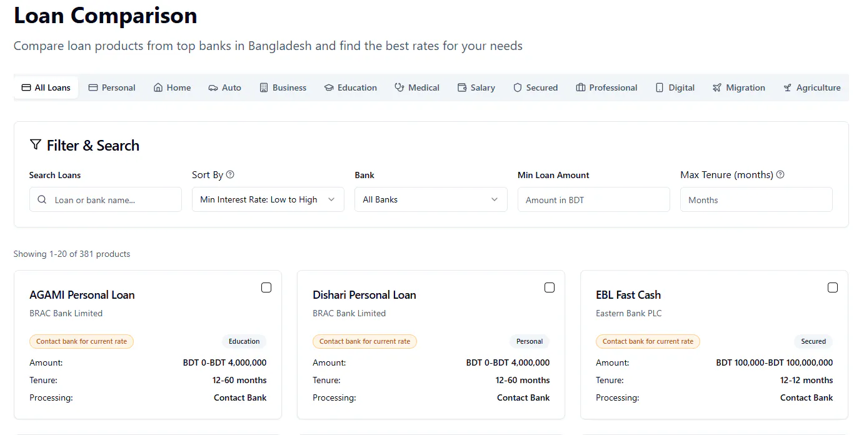Click the Migration airplane icon
Viewport: 864px width, 435px height.
(x=717, y=88)
